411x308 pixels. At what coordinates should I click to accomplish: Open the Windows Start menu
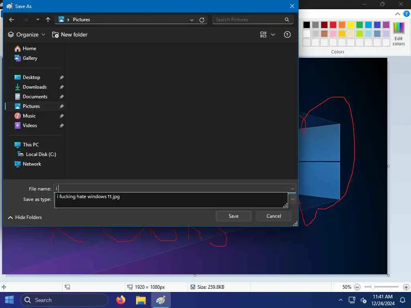point(10,300)
